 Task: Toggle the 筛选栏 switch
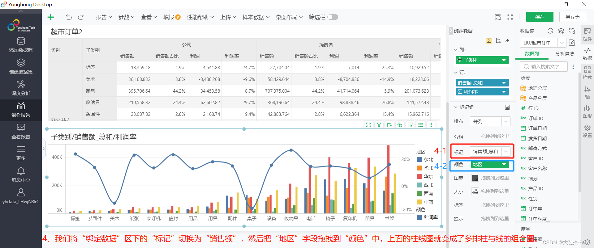coord(333,17)
